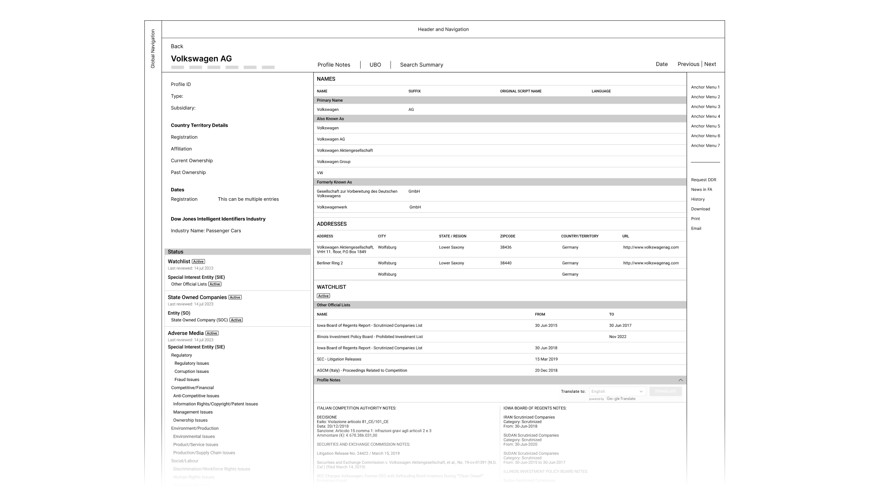Click the Date control
This screenshot has width=869, height=486.
tap(662, 64)
